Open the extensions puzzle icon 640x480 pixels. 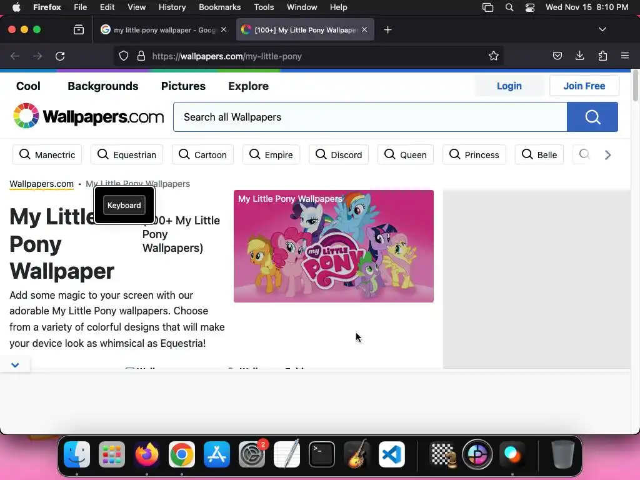tap(602, 56)
